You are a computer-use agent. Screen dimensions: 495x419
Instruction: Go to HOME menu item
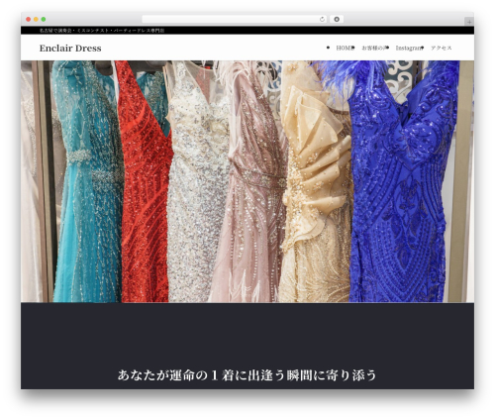345,48
